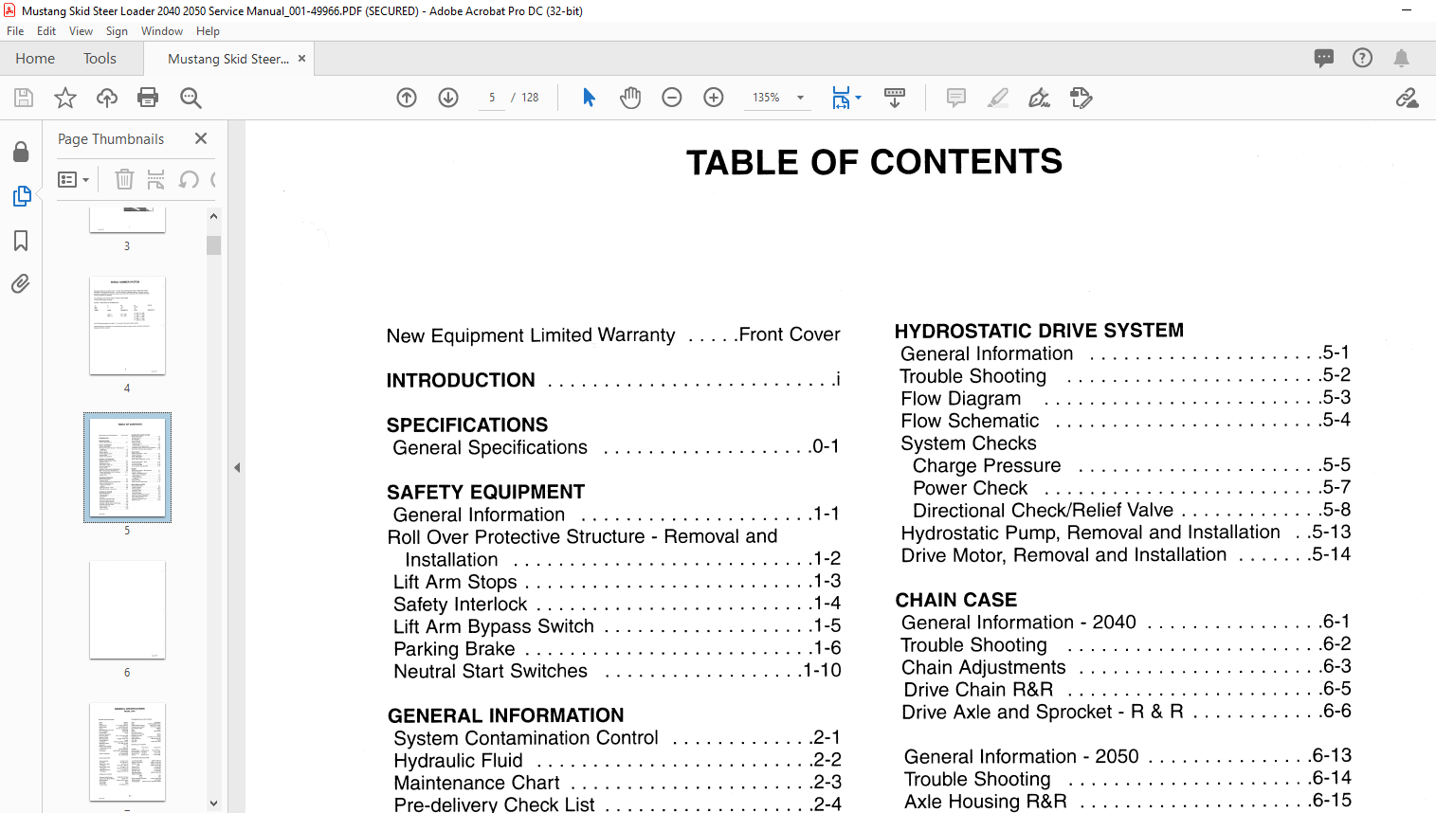Add a sticky note comment
This screenshot has height=813, width=1436.
pos(956,98)
